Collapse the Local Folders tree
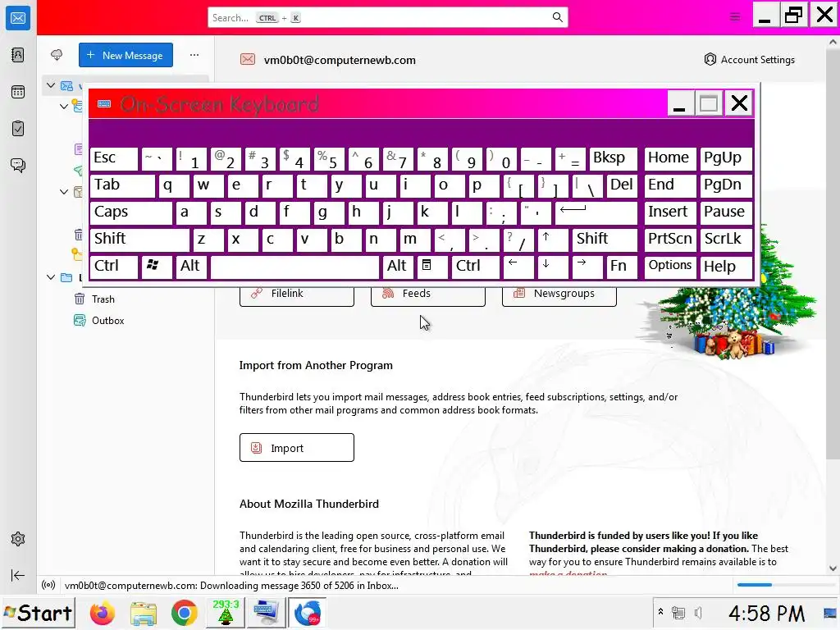 [x=51, y=277]
